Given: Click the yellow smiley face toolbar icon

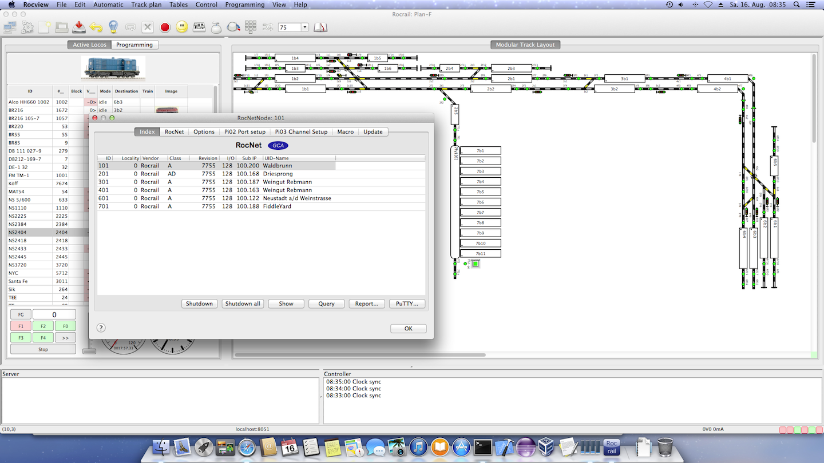Looking at the screenshot, I should click(x=182, y=27).
